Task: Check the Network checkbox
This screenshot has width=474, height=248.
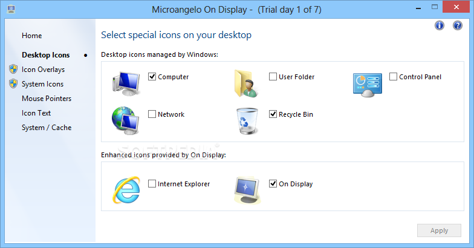Action: click(152, 114)
